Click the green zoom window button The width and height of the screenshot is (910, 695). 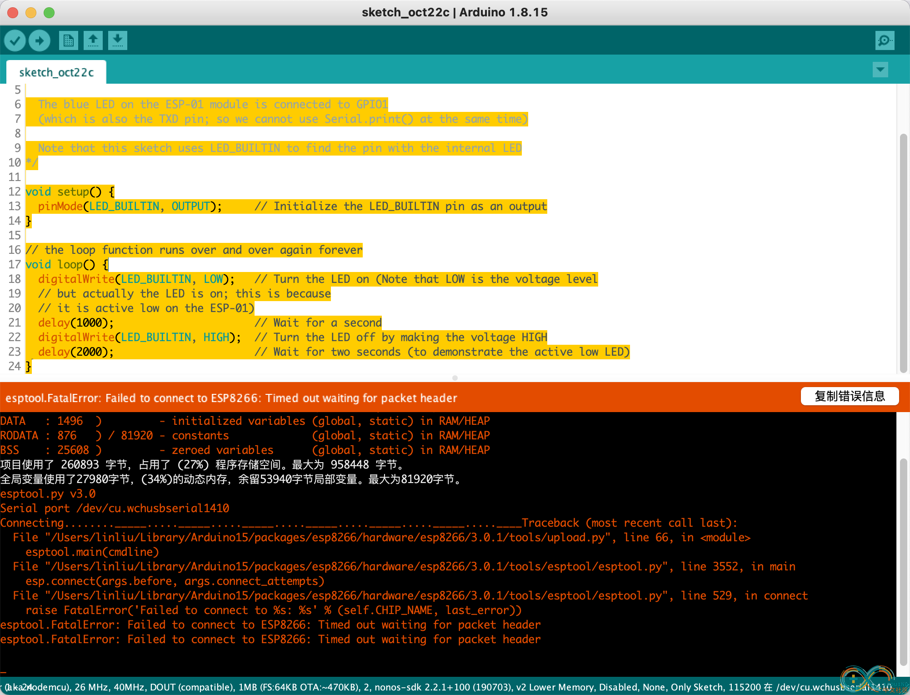pyautogui.click(x=49, y=13)
